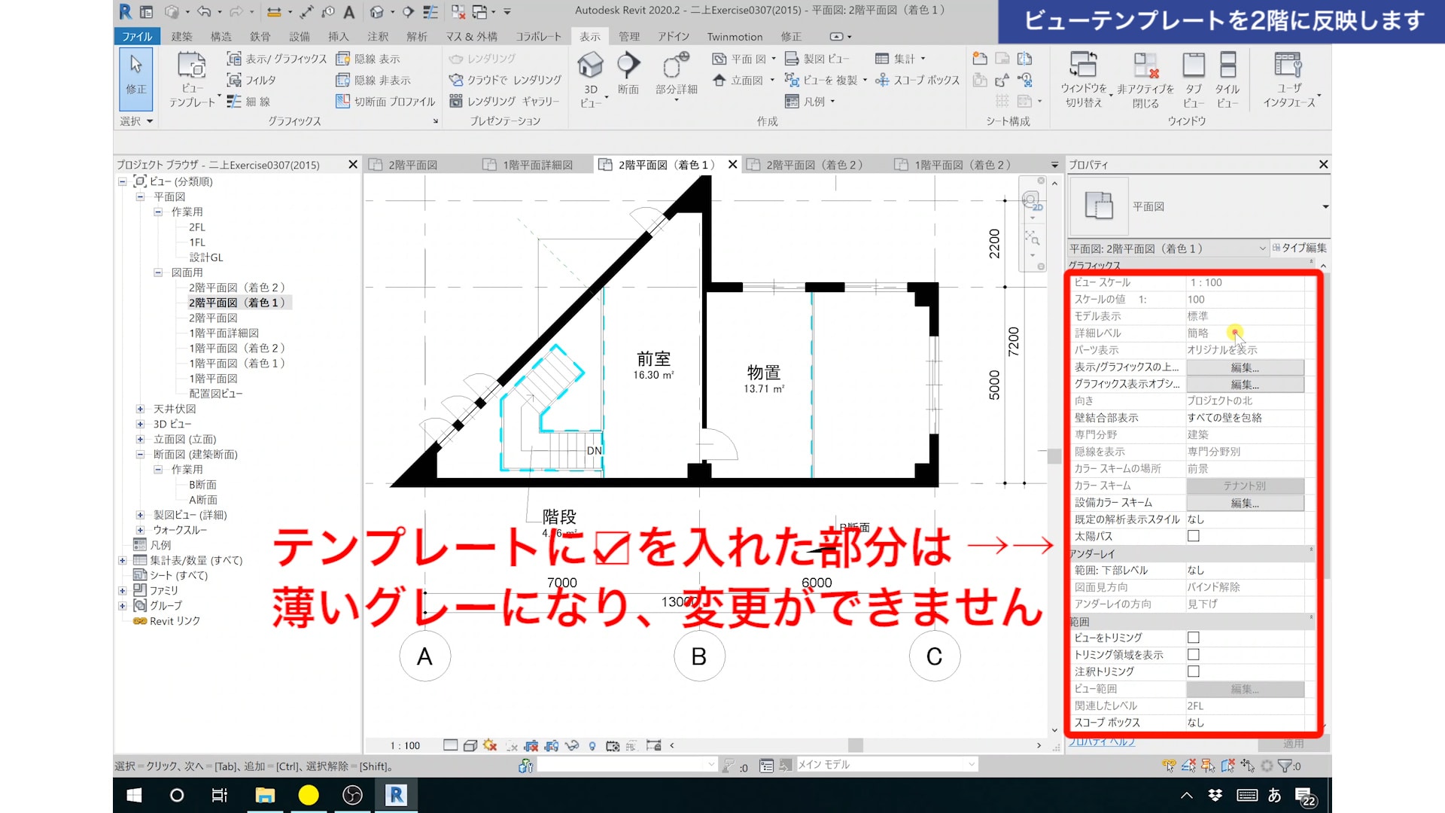Expand the 天井伏図 tree node
Screen dimensions: 1445x813
140,409
